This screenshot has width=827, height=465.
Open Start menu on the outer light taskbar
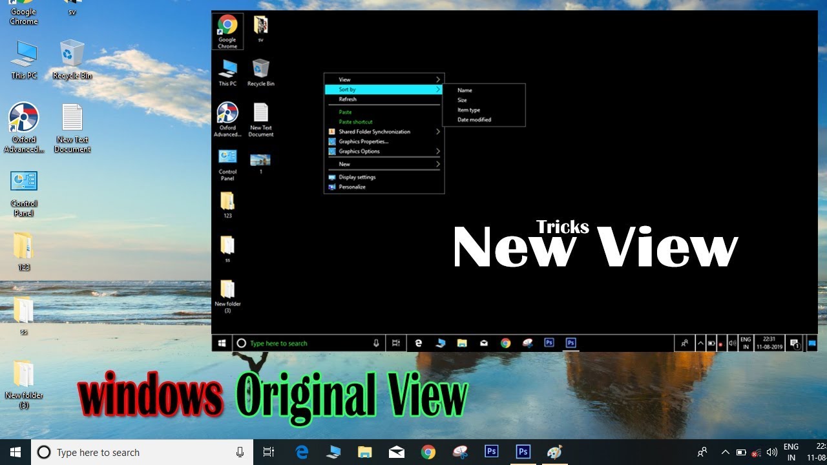coord(16,452)
